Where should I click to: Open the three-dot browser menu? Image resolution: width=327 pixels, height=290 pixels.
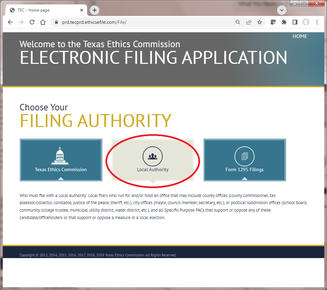(317, 22)
